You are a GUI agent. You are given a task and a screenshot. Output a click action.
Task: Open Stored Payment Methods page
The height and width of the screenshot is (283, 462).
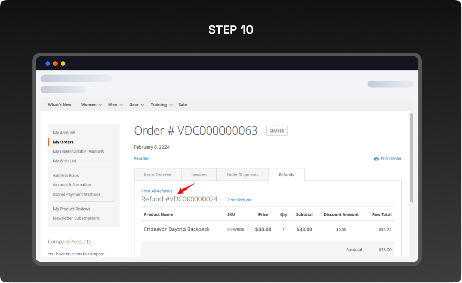pyautogui.click(x=77, y=194)
